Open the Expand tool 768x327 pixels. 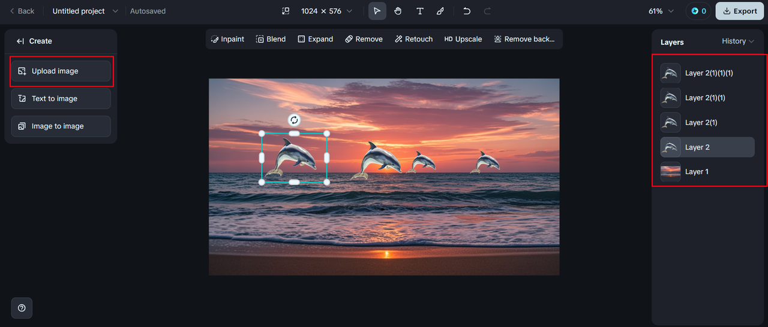tap(315, 39)
